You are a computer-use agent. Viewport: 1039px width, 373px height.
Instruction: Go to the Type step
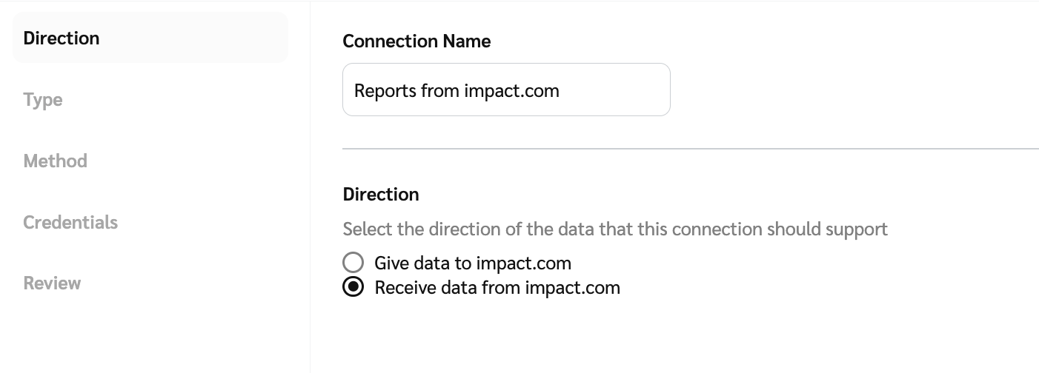[43, 100]
